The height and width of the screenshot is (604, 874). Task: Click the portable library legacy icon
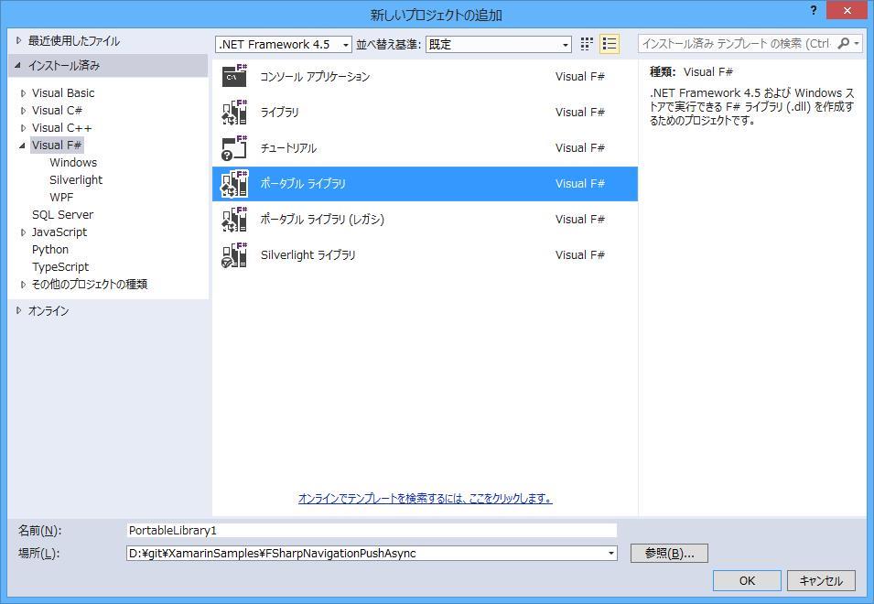pyautogui.click(x=234, y=220)
